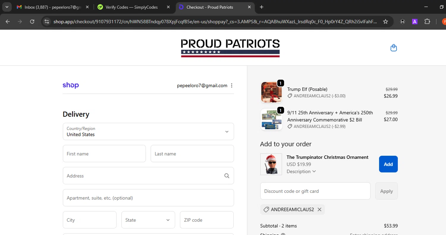Switch to the Gmail Inbox tab

53,7
